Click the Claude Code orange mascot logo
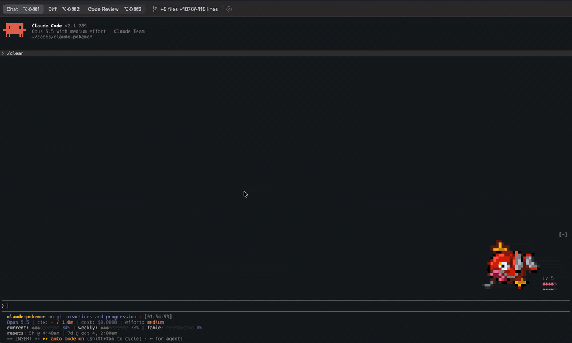The width and height of the screenshot is (572, 343). pyautogui.click(x=15, y=30)
